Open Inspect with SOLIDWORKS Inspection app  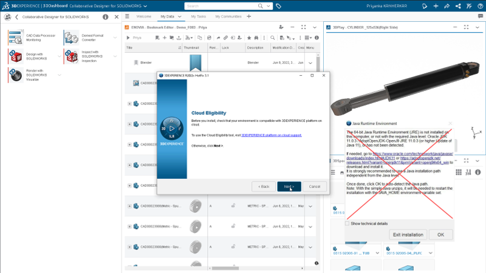pyautogui.click(x=71, y=56)
